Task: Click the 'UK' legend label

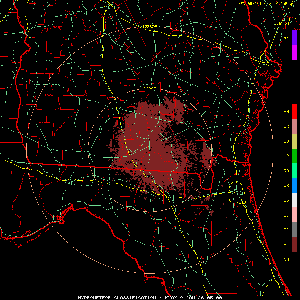Action: (x=286, y=52)
